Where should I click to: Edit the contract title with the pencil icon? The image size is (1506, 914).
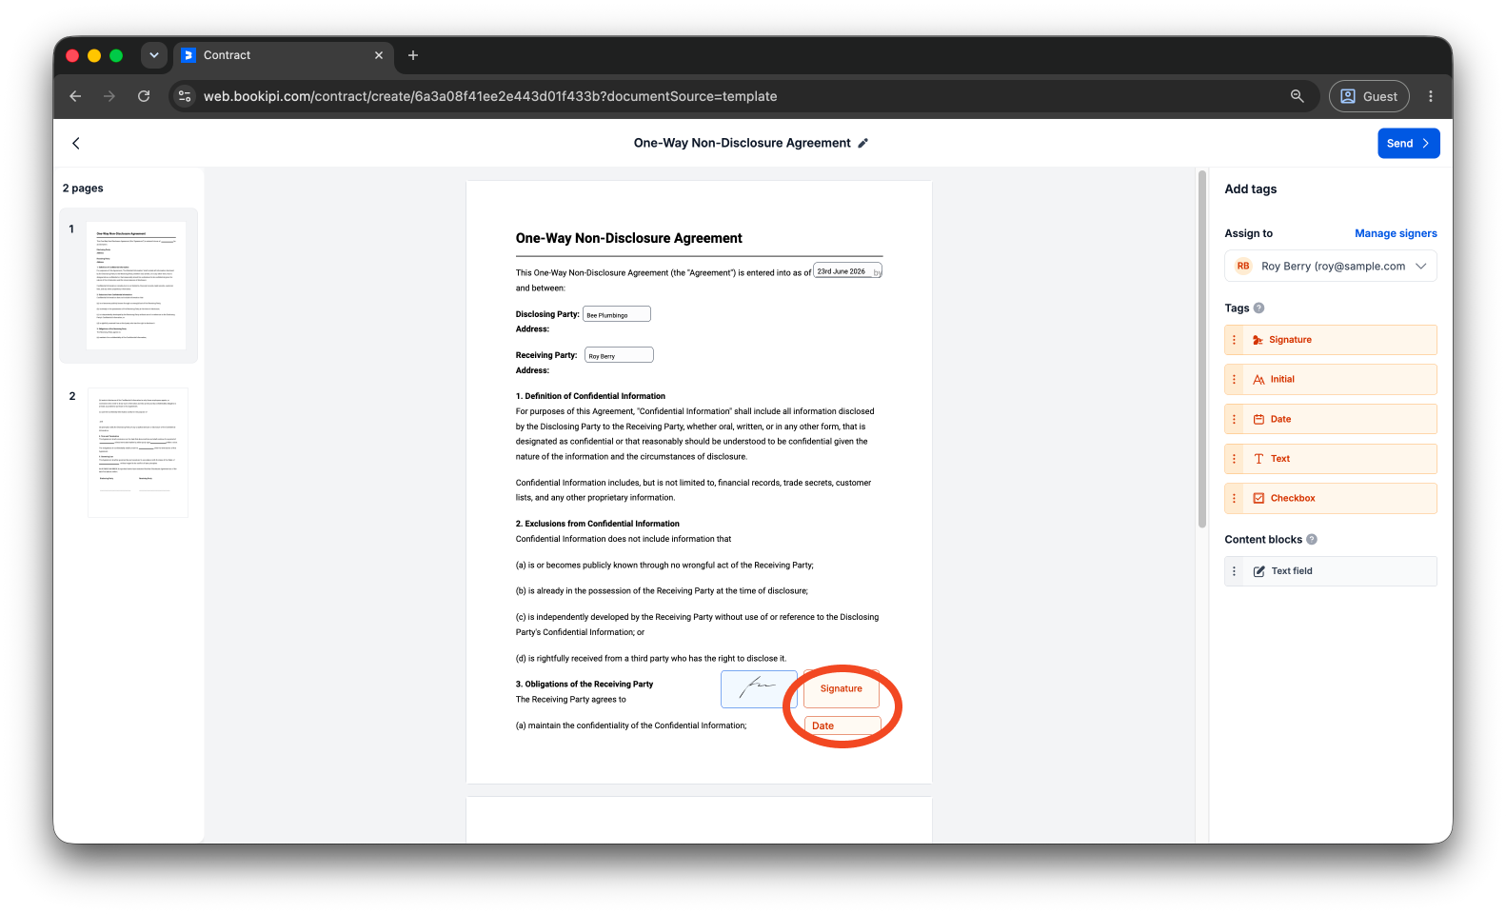863,143
